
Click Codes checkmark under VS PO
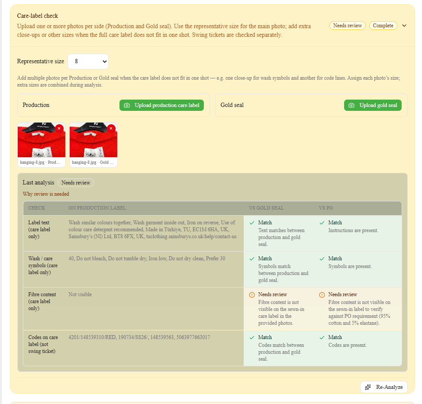322,337
